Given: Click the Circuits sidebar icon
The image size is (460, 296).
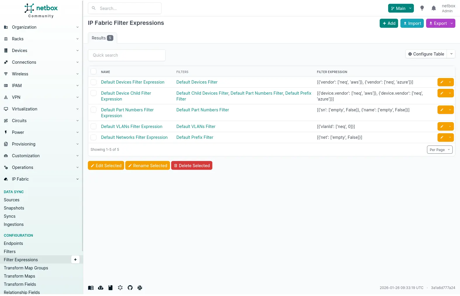Looking at the screenshot, I should pyautogui.click(x=6, y=121).
